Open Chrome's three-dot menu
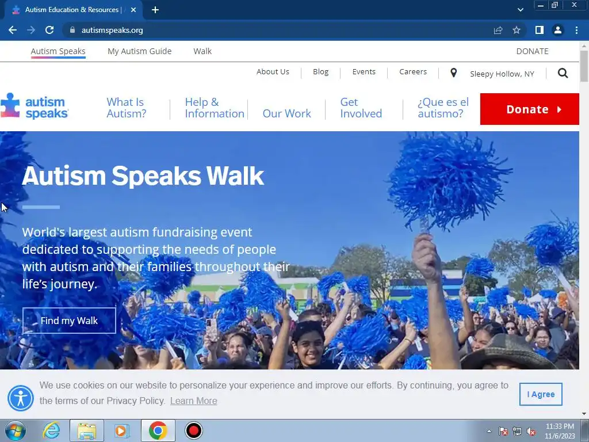Screen dimensions: 589x442 pyautogui.click(x=576, y=30)
